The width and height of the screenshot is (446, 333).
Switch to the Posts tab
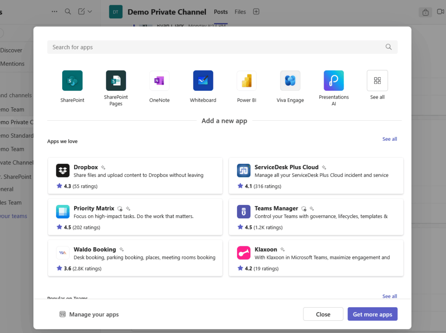coord(221,12)
